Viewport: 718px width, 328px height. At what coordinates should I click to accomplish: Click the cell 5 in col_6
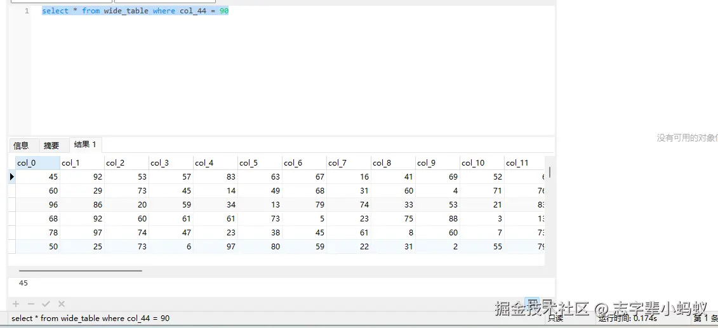click(x=305, y=219)
